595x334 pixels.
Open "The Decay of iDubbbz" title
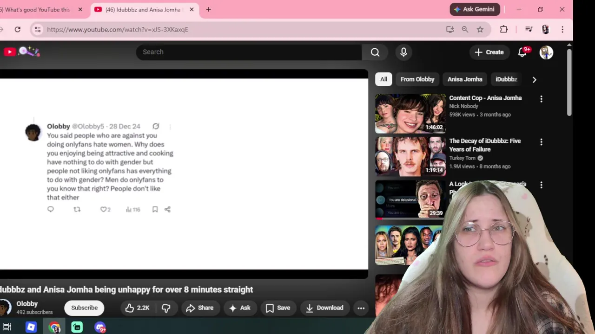click(x=485, y=145)
